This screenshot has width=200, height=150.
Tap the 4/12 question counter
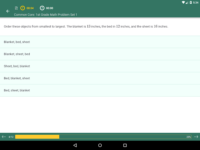point(11,137)
